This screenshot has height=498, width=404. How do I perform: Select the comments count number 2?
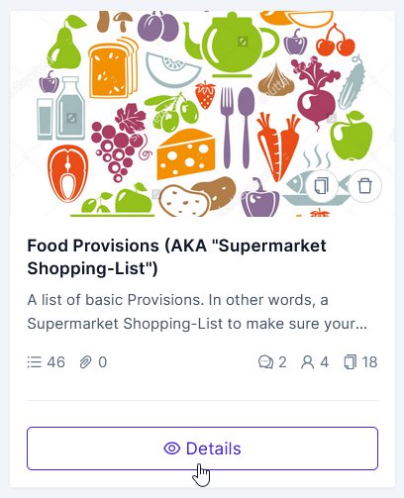click(282, 362)
